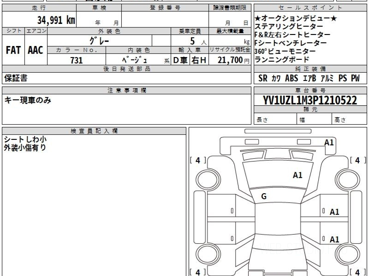The image size is (369, 276).
Task: Select the Fシートベンチレーター line
Action: (291, 43)
